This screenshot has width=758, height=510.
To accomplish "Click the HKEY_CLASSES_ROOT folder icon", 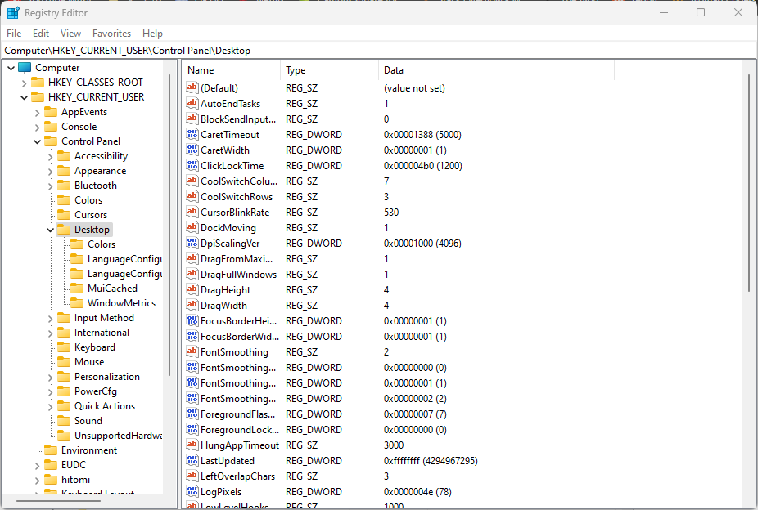I will tap(38, 83).
